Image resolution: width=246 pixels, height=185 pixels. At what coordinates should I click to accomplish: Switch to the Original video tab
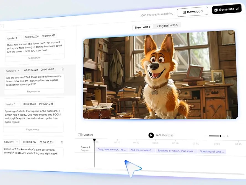tap(167, 26)
